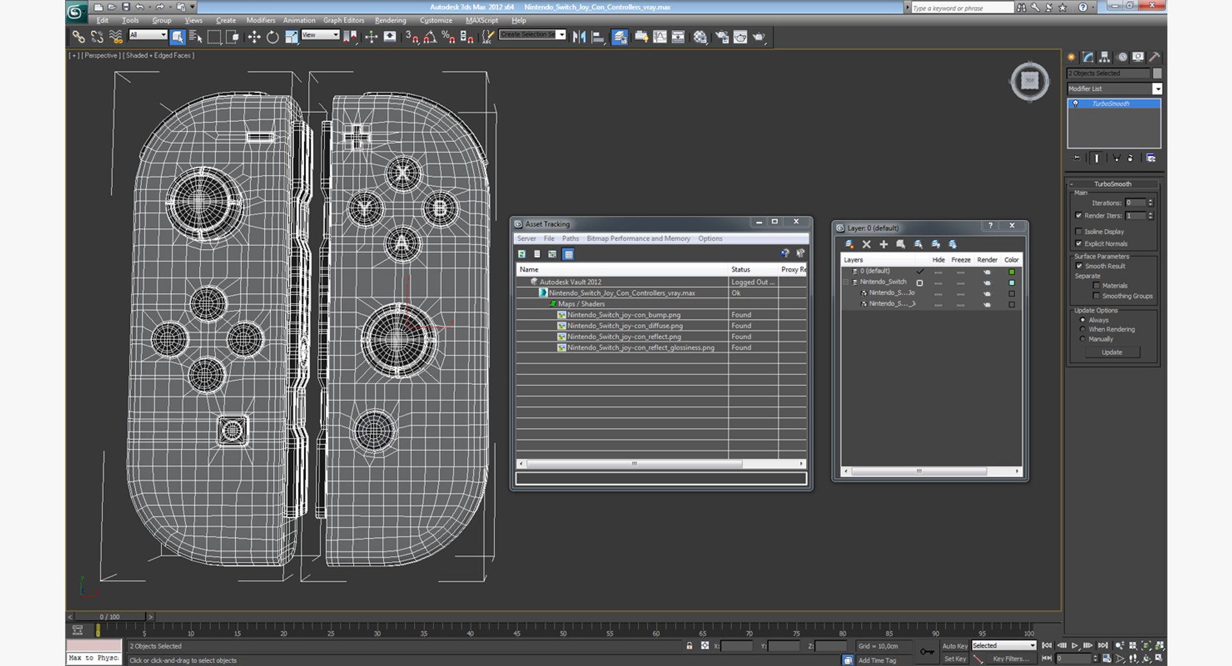Viewport: 1232px width, 666px height.
Task: Toggle the selection lock padlock icon
Action: click(x=689, y=646)
